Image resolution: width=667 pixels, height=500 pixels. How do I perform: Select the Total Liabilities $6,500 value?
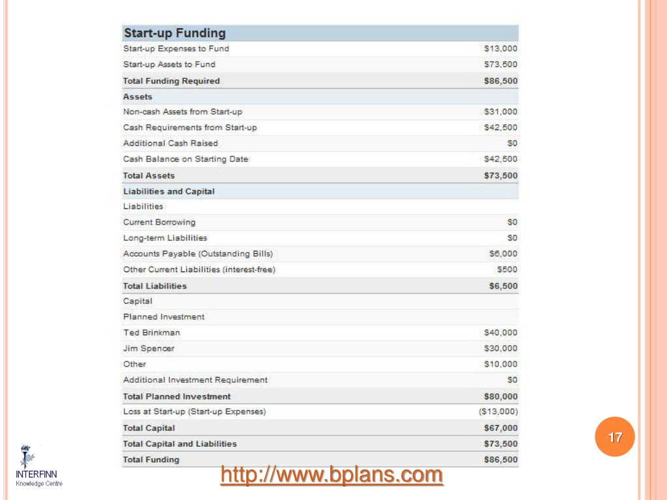tap(504, 286)
